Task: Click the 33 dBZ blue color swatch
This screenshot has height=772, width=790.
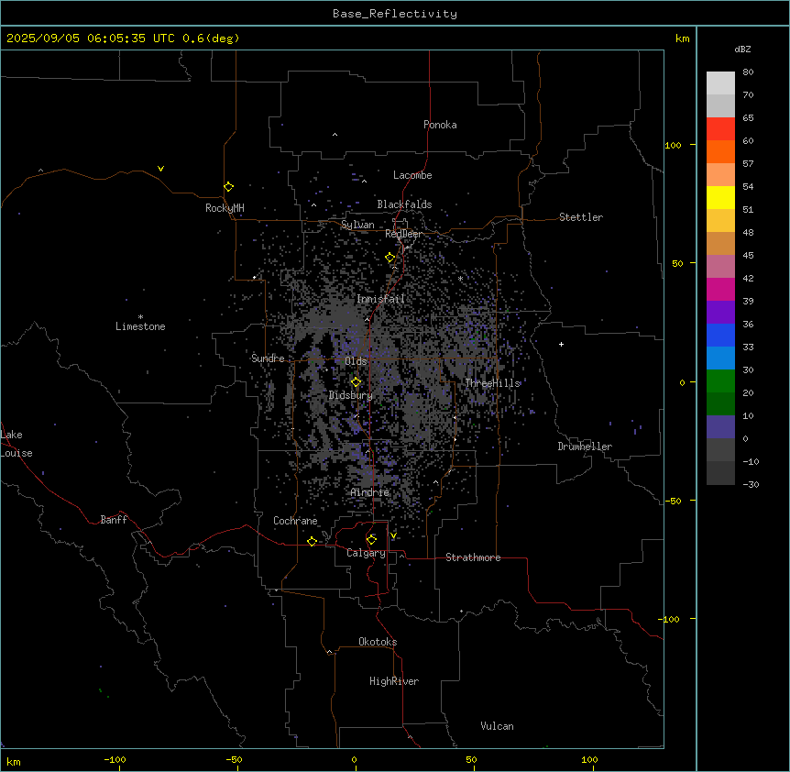Action: (x=720, y=358)
